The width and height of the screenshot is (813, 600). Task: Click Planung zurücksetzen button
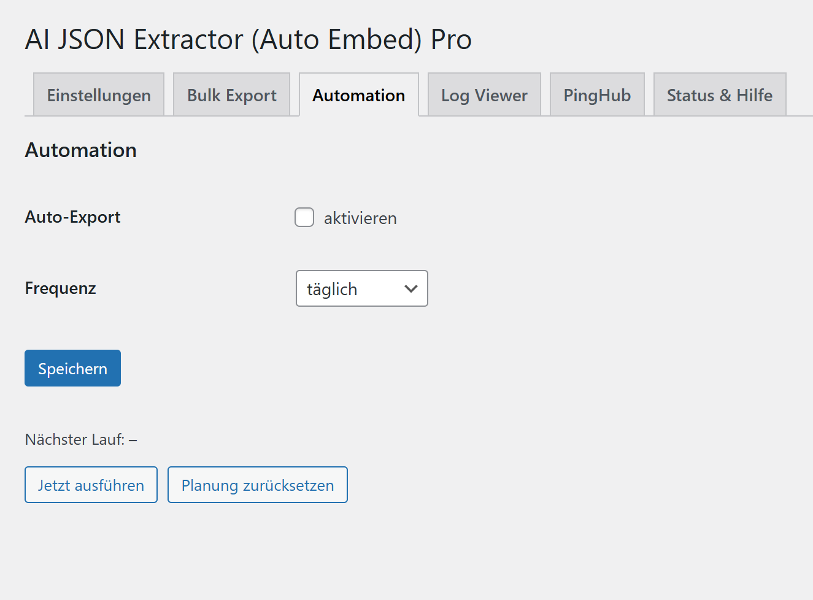pos(257,485)
